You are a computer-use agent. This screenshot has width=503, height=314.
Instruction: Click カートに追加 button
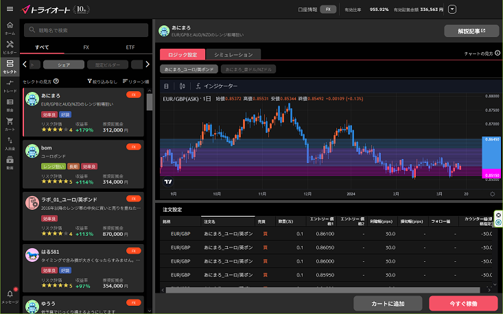click(388, 304)
